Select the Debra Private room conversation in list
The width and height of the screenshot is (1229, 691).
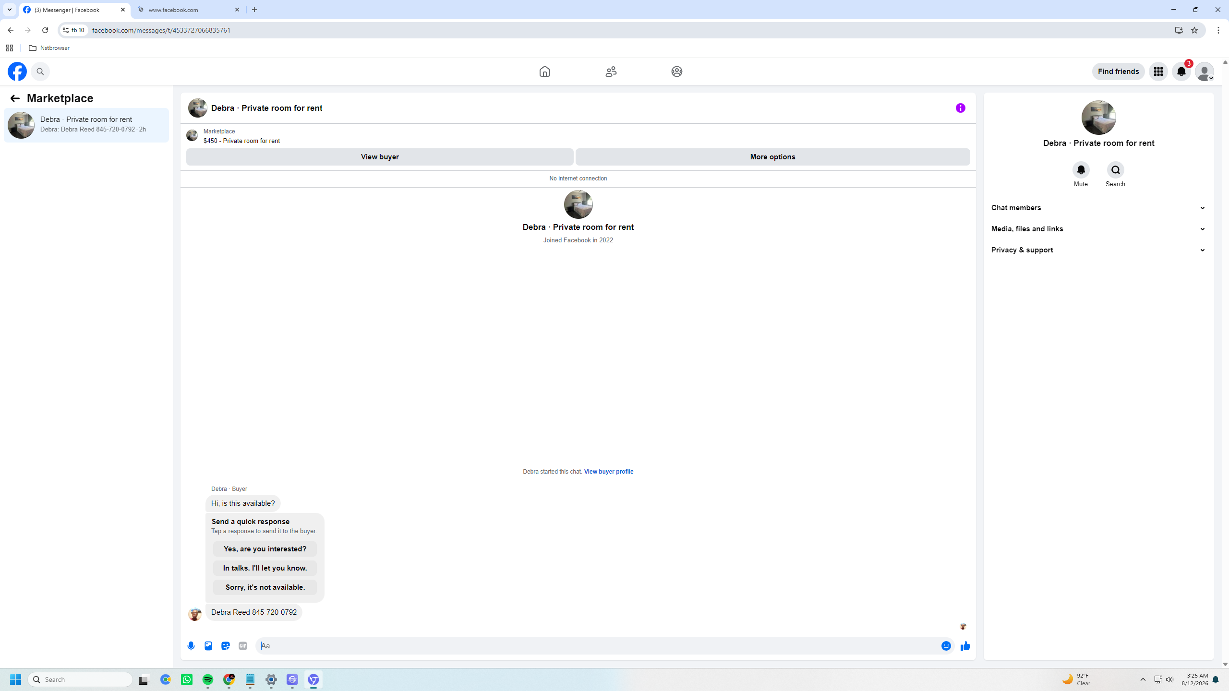point(86,125)
